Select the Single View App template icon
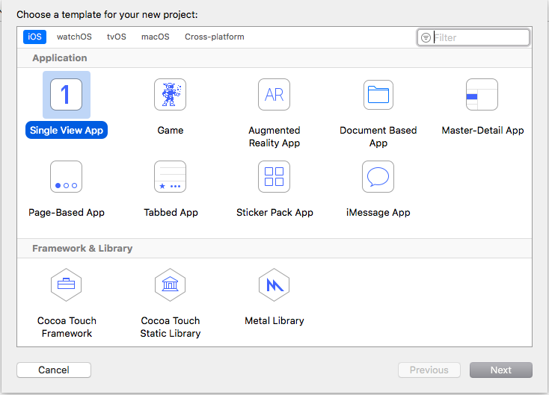 tap(66, 94)
